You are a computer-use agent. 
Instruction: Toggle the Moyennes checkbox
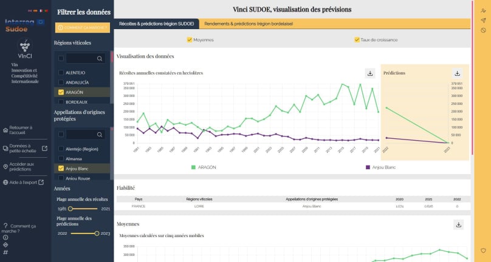point(190,40)
